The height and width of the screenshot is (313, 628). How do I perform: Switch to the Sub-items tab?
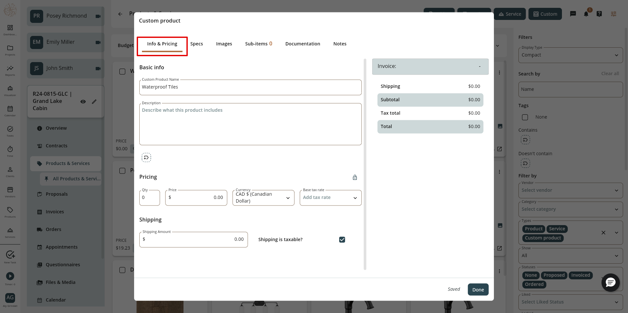[259, 44]
